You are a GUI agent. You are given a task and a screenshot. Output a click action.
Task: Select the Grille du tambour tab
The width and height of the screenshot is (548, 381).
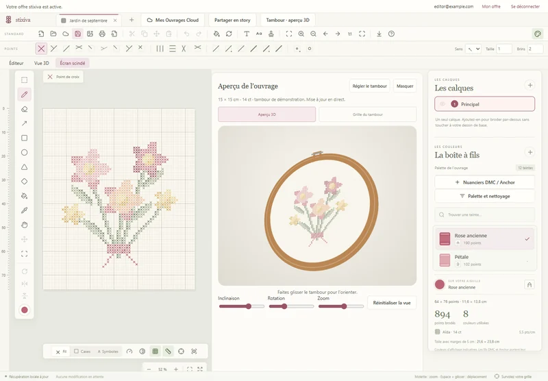coord(367,114)
